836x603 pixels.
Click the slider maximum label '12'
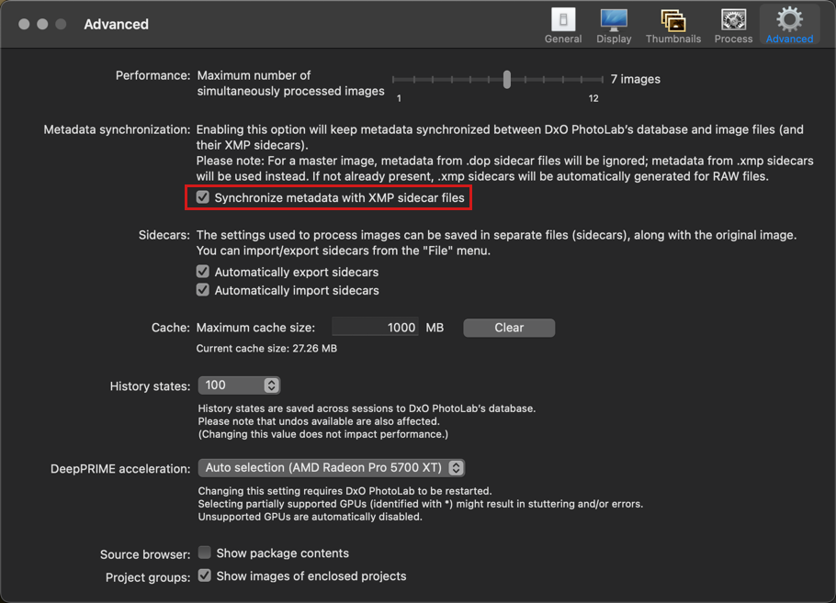(593, 98)
